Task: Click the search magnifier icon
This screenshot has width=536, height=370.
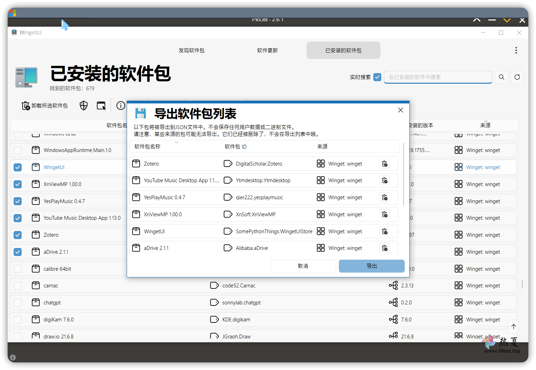Action: click(x=502, y=77)
